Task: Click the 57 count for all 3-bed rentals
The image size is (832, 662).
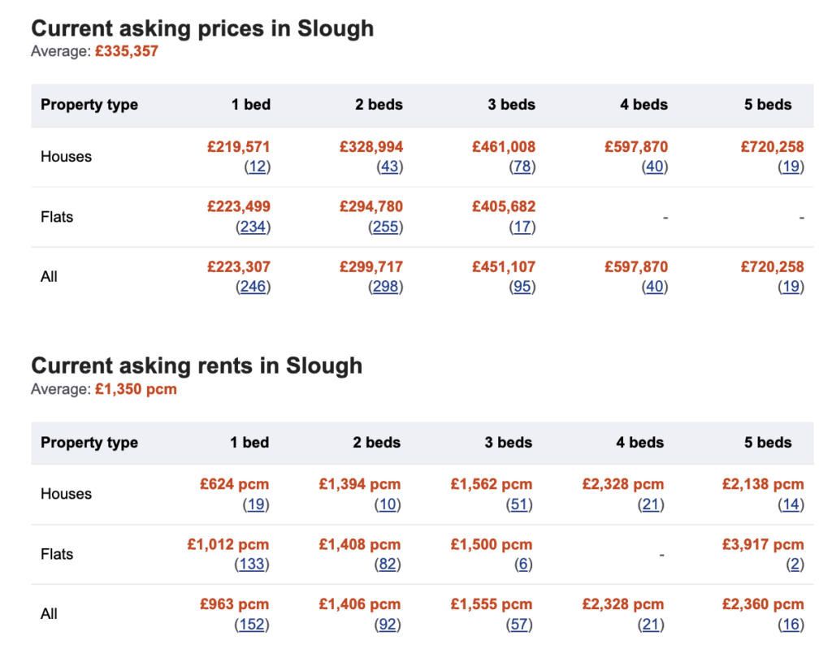Action: click(519, 624)
